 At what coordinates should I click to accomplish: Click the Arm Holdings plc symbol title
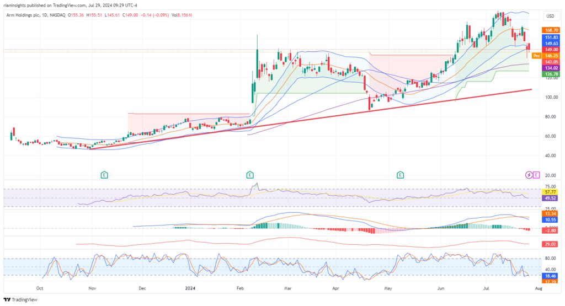click(x=22, y=15)
